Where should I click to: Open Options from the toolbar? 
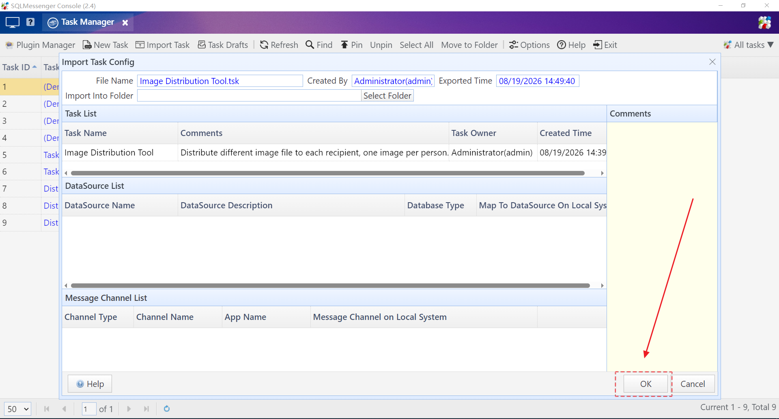tap(529, 45)
